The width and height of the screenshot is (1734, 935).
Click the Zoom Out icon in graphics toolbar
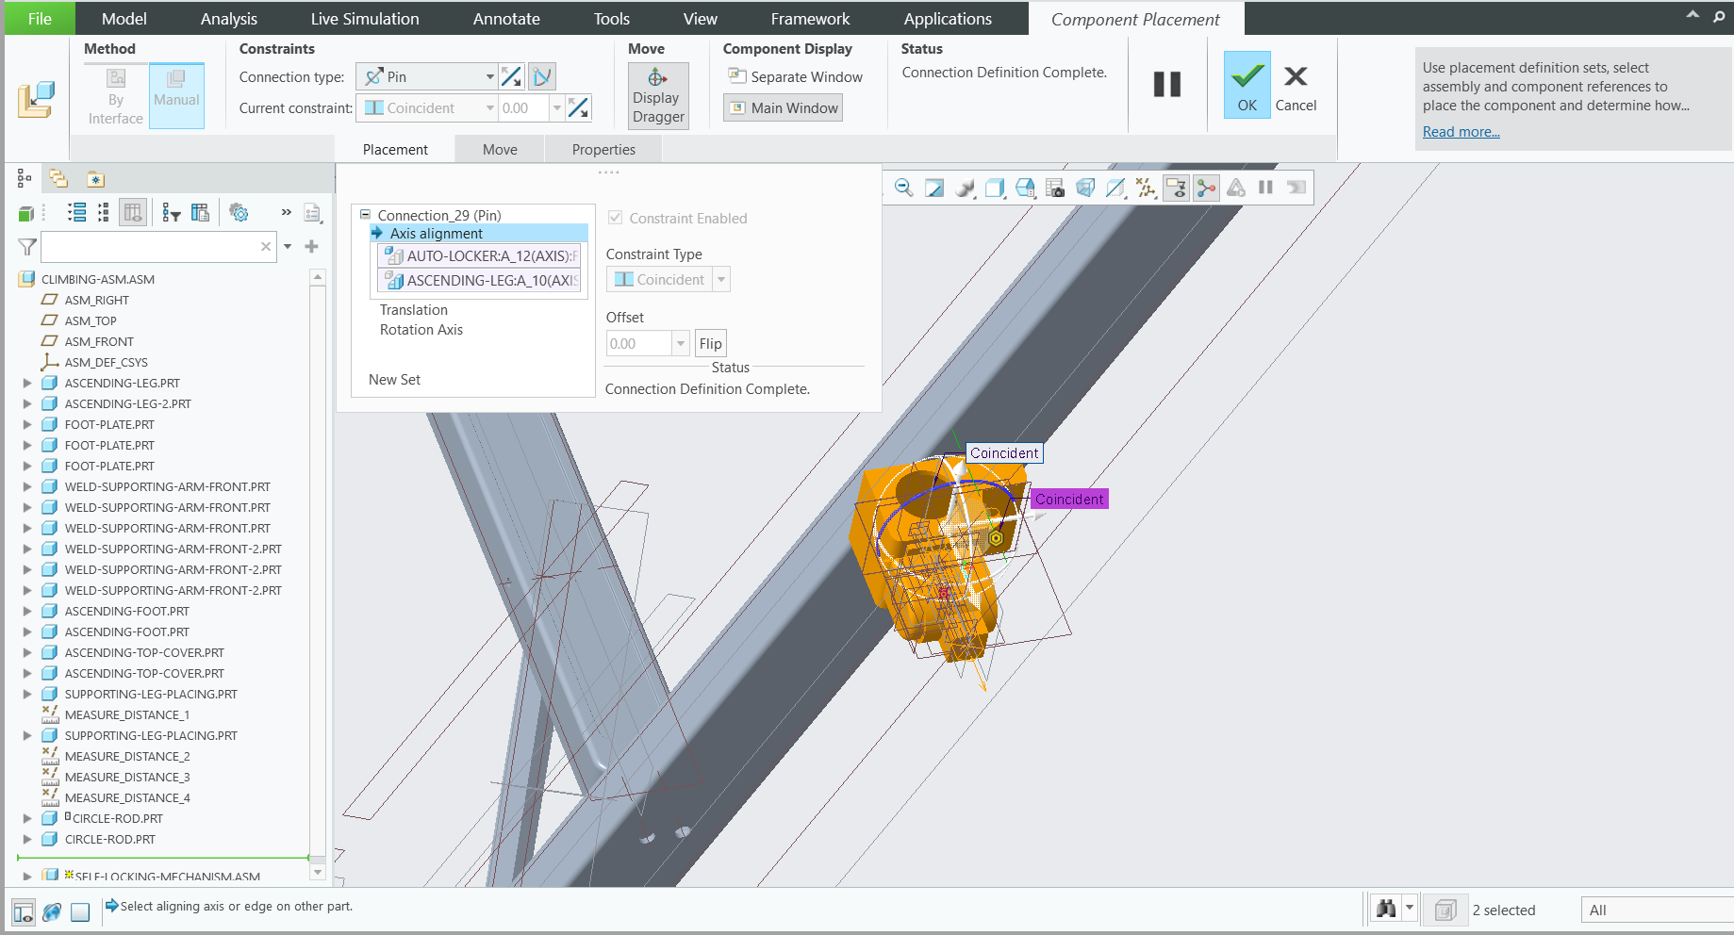coord(903,188)
